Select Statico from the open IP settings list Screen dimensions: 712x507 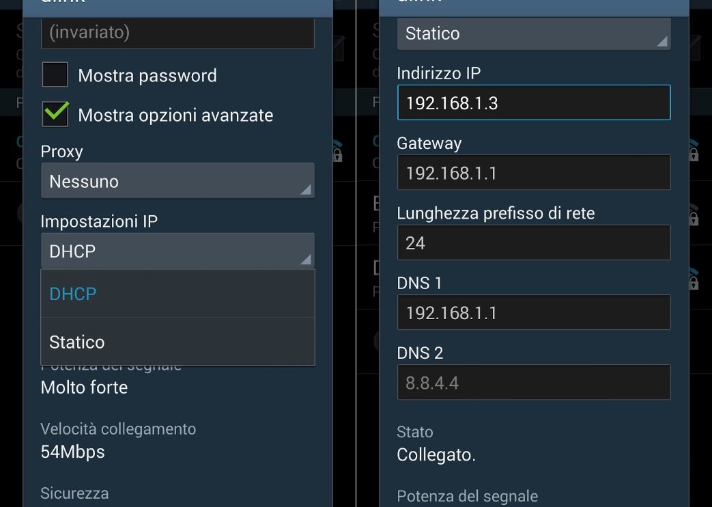pos(177,342)
